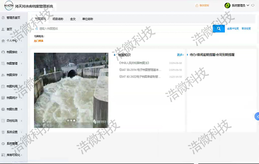The width and height of the screenshot is (259, 164).
Task: Switch to the 全文 search tab
Action: pos(73,19)
